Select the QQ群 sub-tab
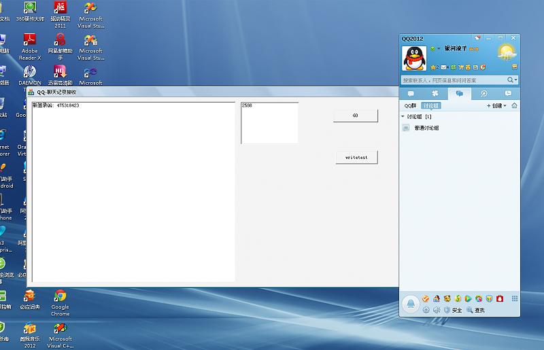Viewport: 544px width, 350px height. [x=411, y=106]
